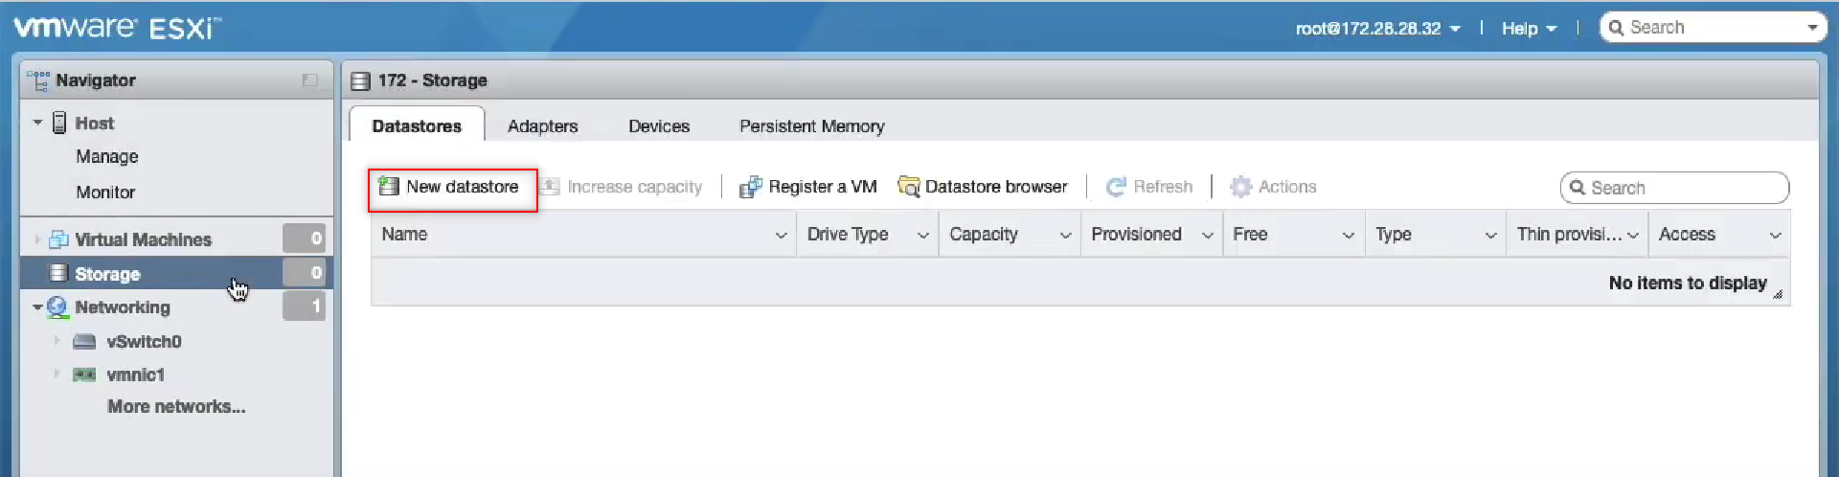Screen dimensions: 1839x477
Task: Switch to the Adapters tab
Action: (x=543, y=125)
